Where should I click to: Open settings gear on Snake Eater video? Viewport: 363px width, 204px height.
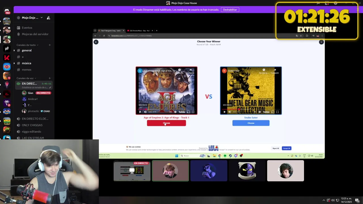[259, 112]
